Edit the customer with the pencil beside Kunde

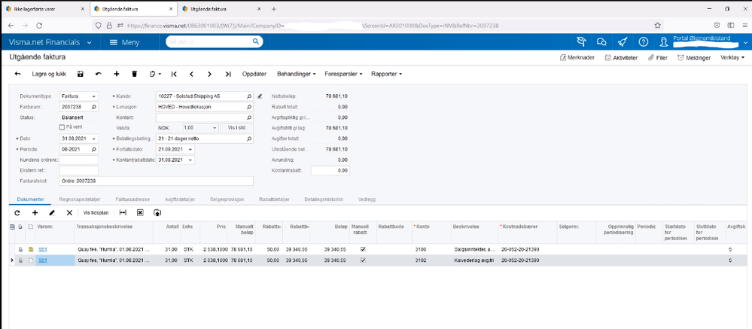click(x=260, y=96)
